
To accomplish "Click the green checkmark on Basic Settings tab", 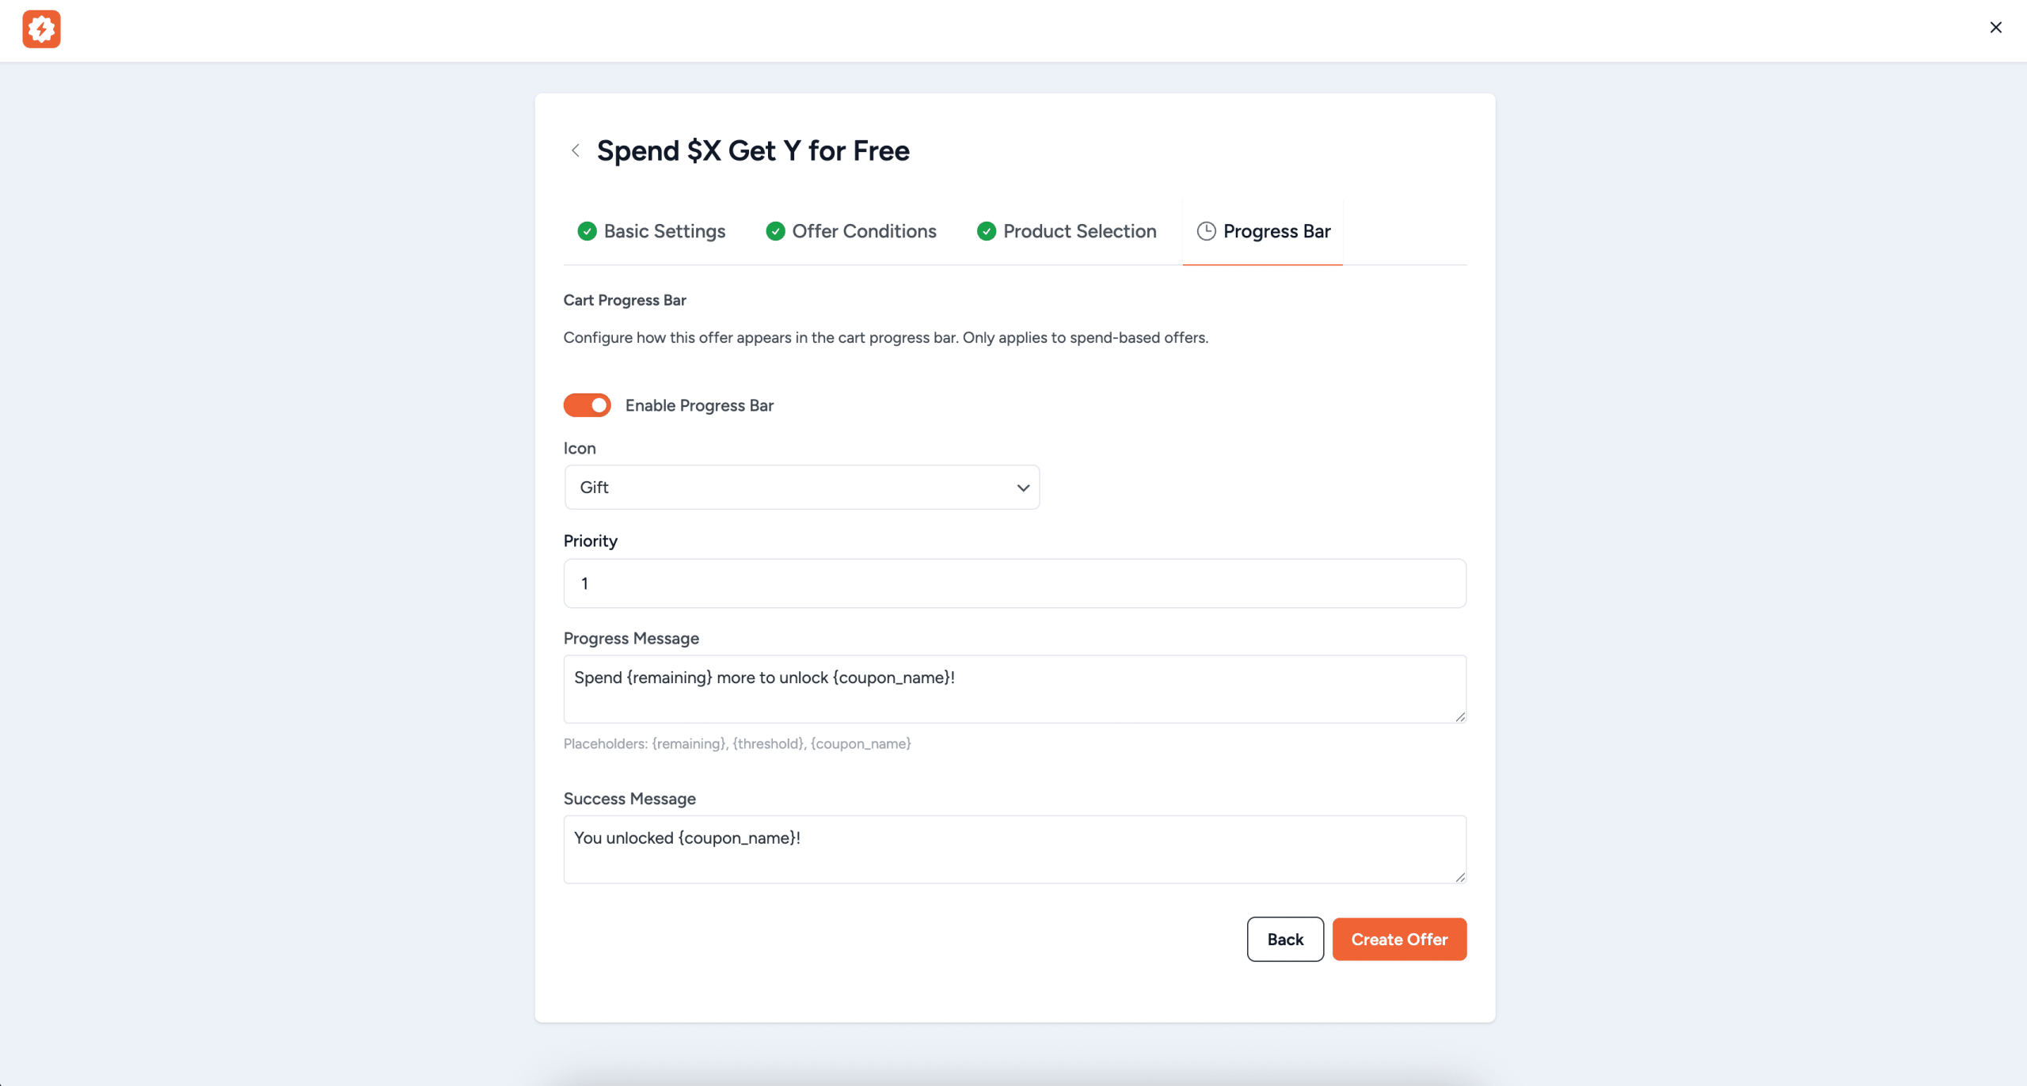I will [x=587, y=231].
